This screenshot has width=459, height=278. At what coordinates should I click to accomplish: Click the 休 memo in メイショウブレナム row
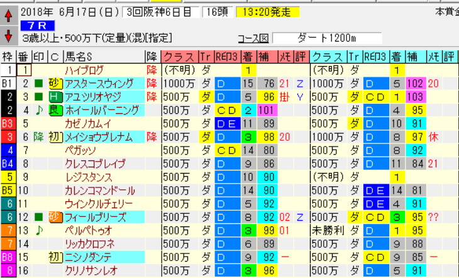point(433,137)
